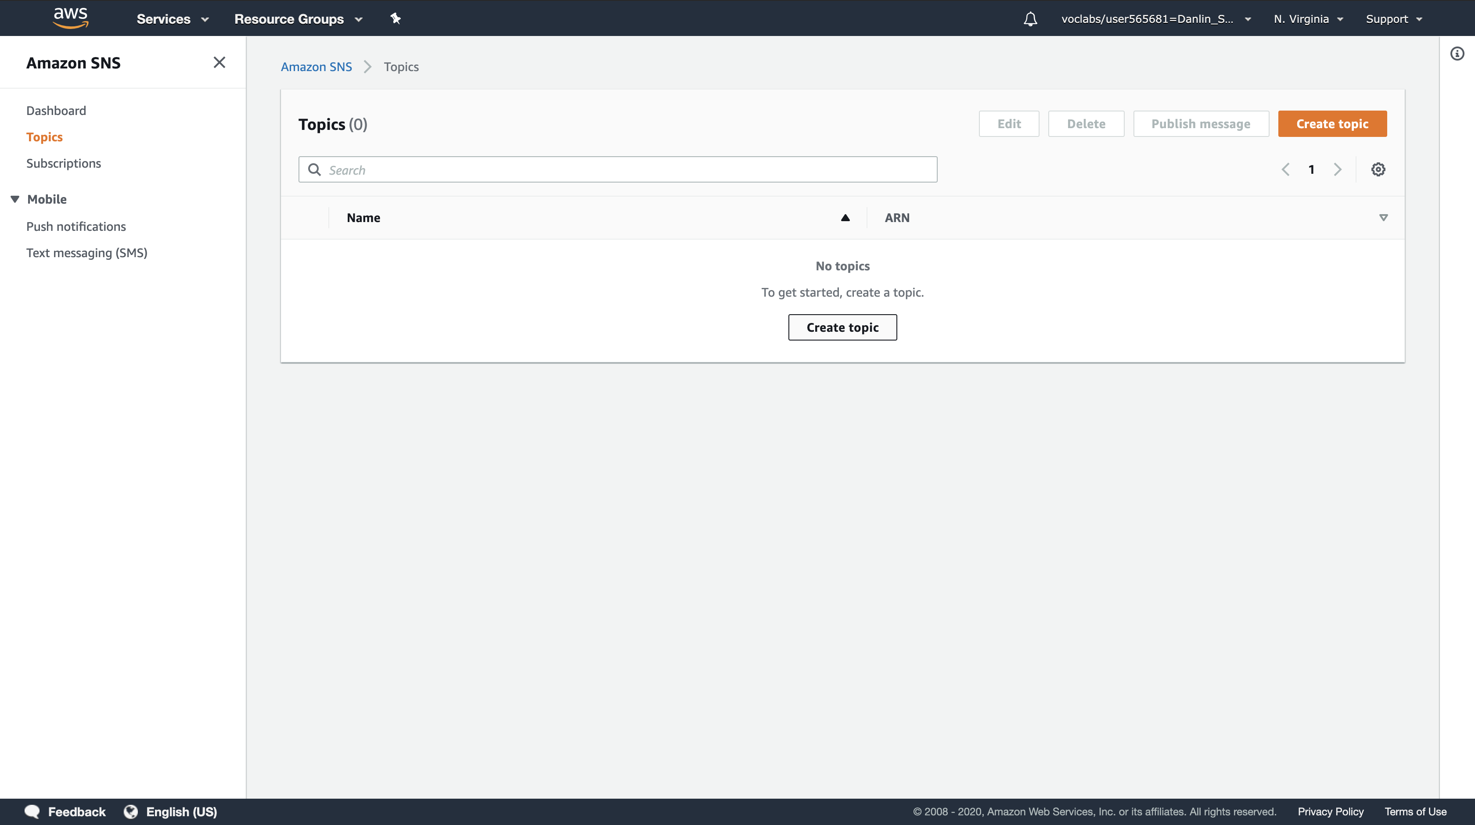Open Push notifications in sidebar
Screen dimensions: 1475x825
76,226
